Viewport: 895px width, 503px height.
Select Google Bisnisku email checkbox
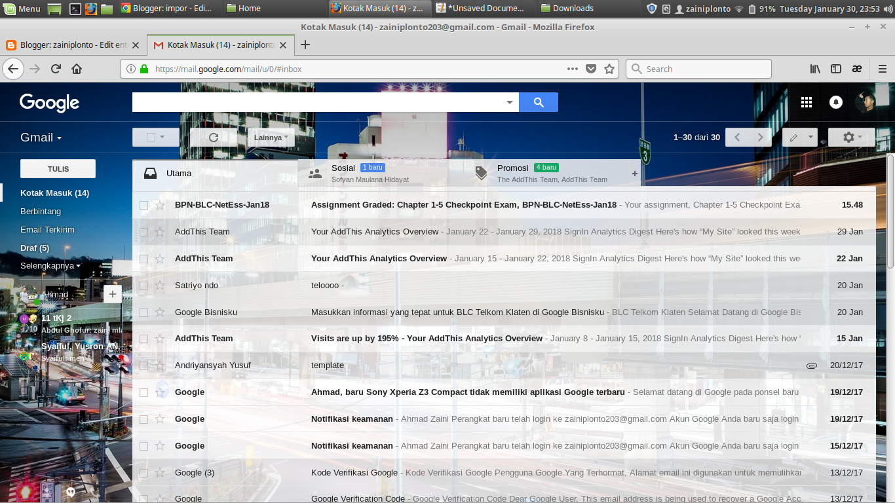[x=143, y=312]
